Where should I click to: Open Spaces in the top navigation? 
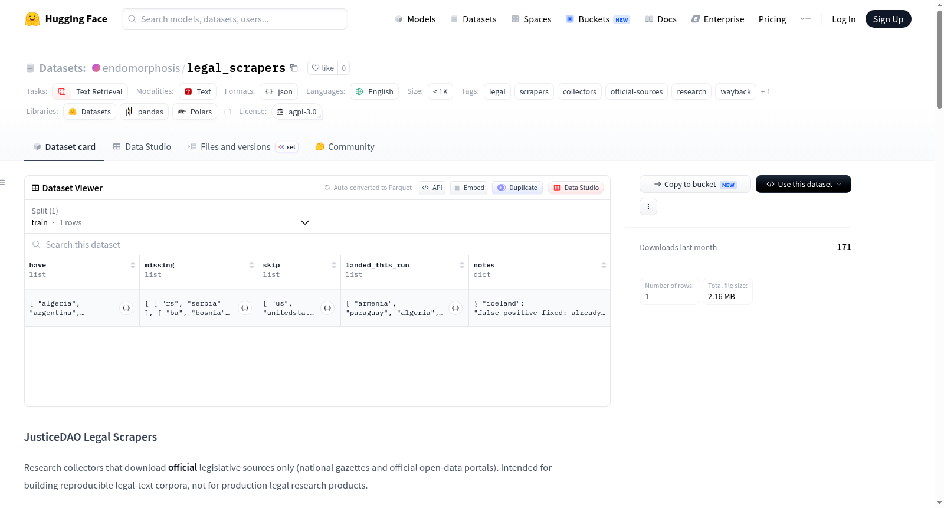[532, 19]
